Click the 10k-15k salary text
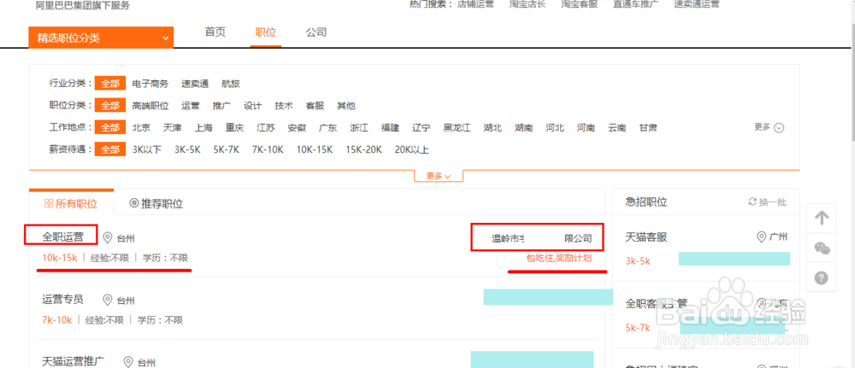The height and width of the screenshot is (368, 855). tap(60, 258)
